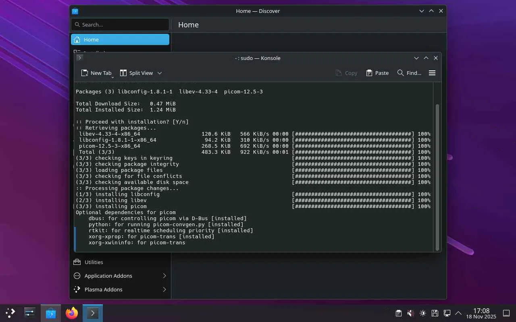This screenshot has height=322, width=516.
Task: Click the 'dbus: for controlling picom' line
Action: [x=168, y=219]
